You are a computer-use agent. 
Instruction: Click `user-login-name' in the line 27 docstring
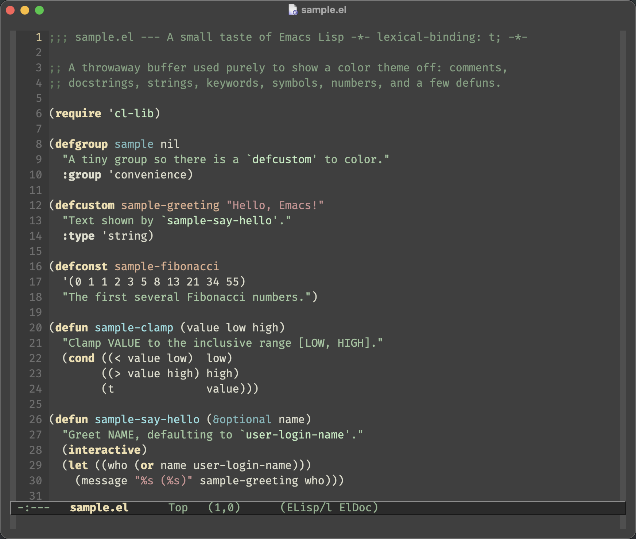(x=295, y=435)
